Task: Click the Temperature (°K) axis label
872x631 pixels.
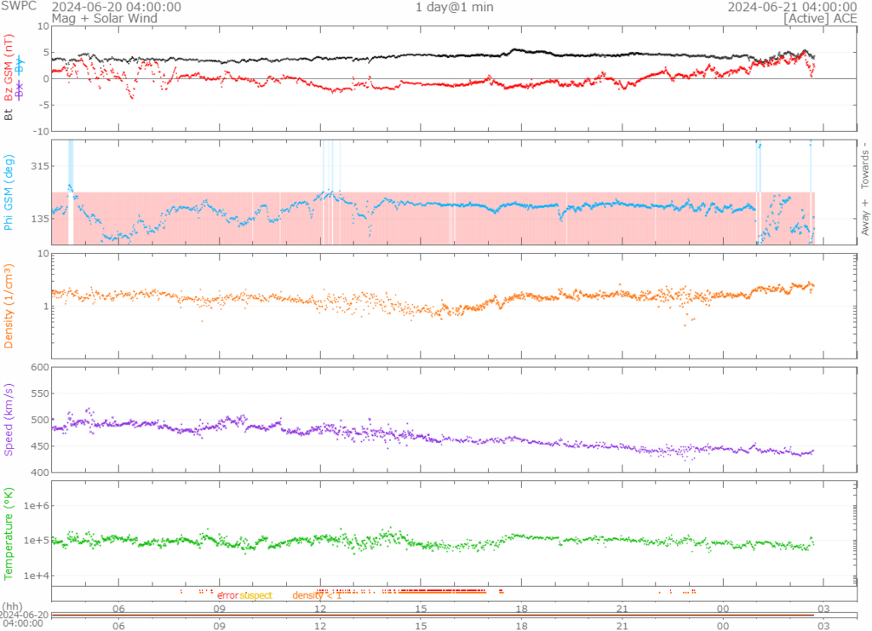Action: click(9, 532)
